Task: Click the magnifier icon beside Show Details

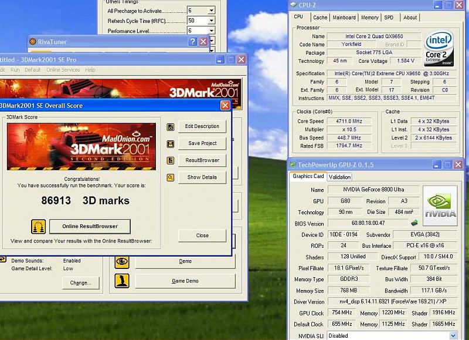Action: pyautogui.click(x=170, y=178)
